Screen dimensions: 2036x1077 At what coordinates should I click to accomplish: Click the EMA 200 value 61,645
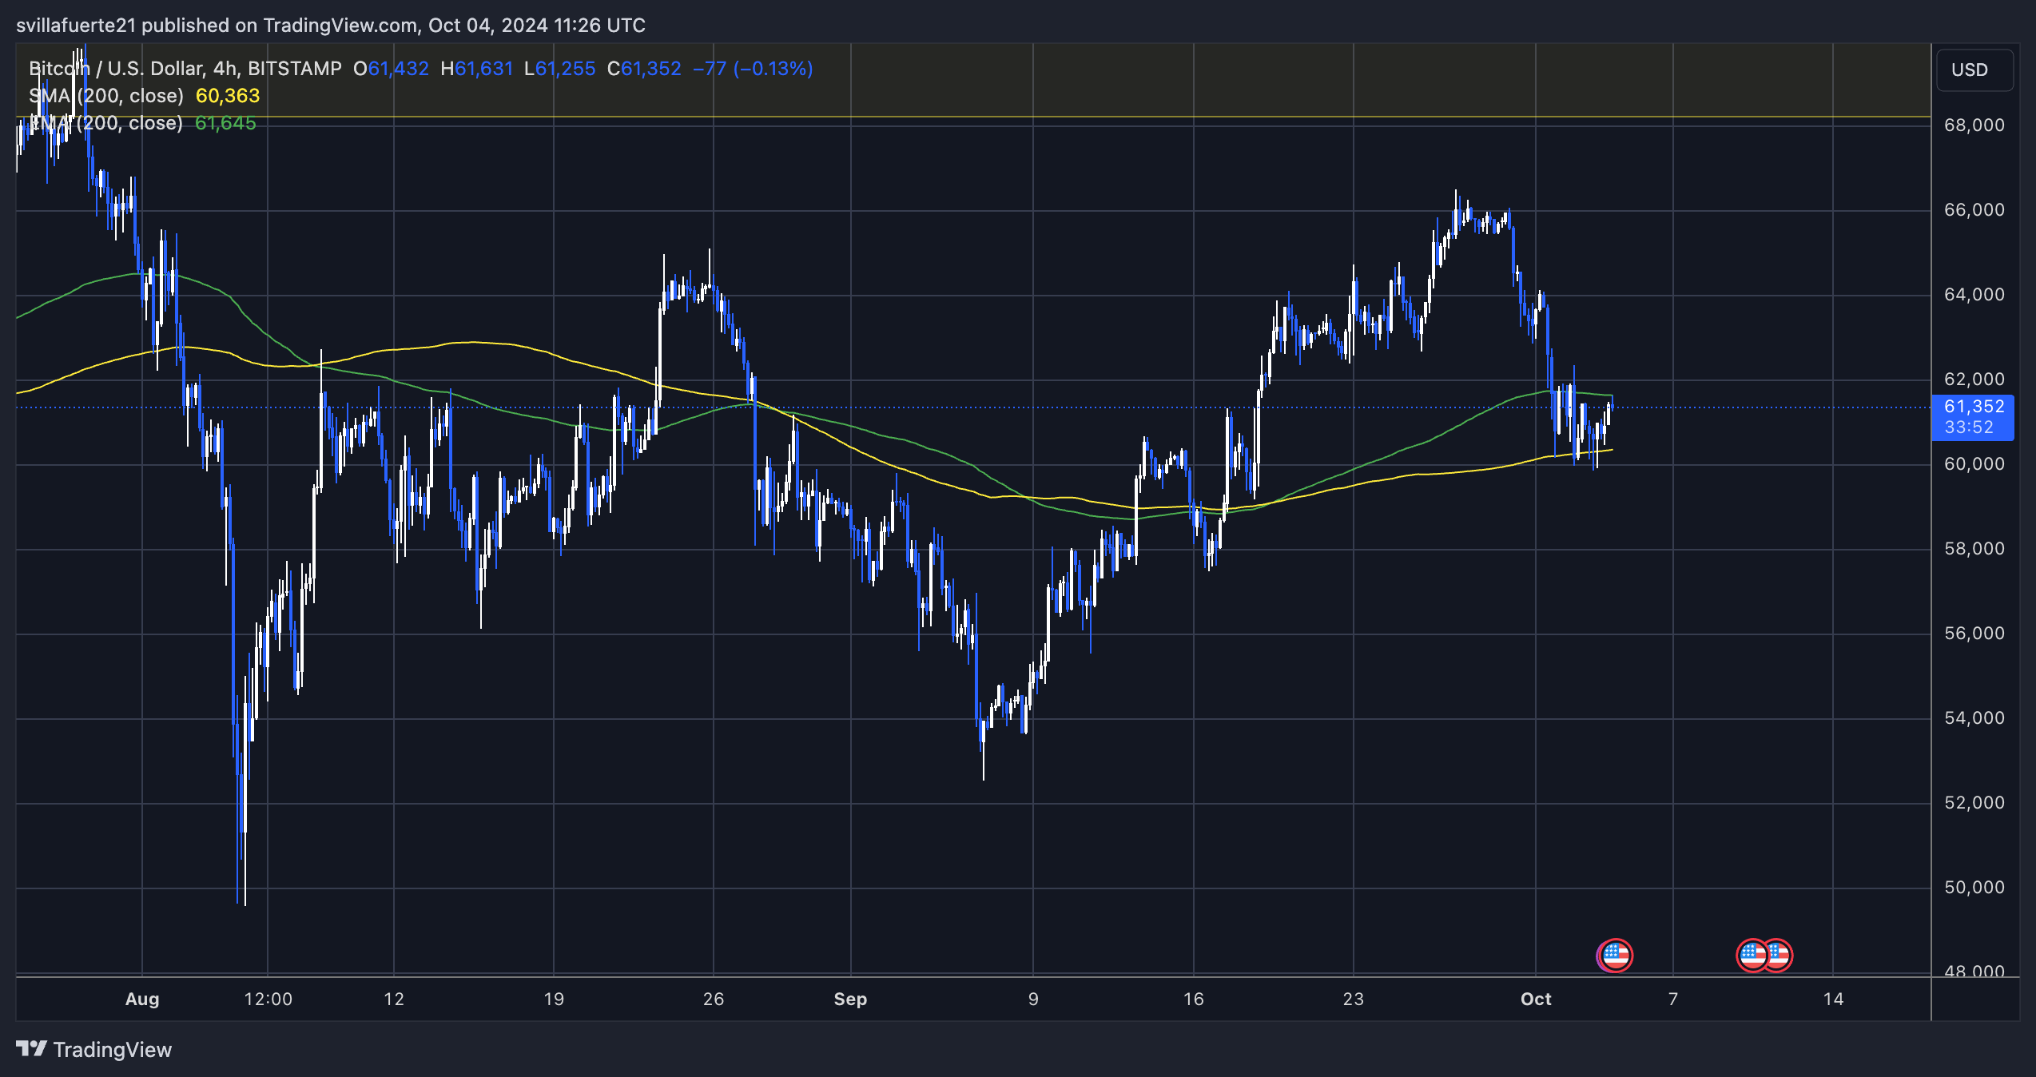pyautogui.click(x=225, y=123)
